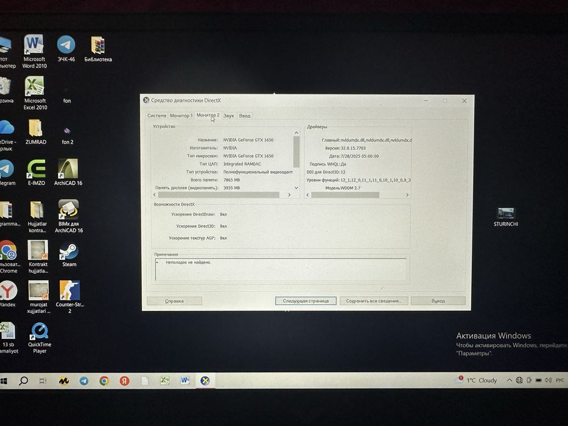Click Устройство list scroll-down arrow
This screenshot has height=426, width=568.
(x=296, y=187)
